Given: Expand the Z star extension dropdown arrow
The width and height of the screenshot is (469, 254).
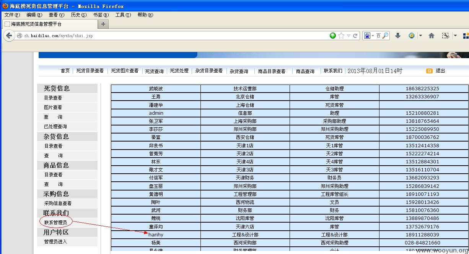Looking at the screenshot, I should pyautogui.click(x=420, y=36).
